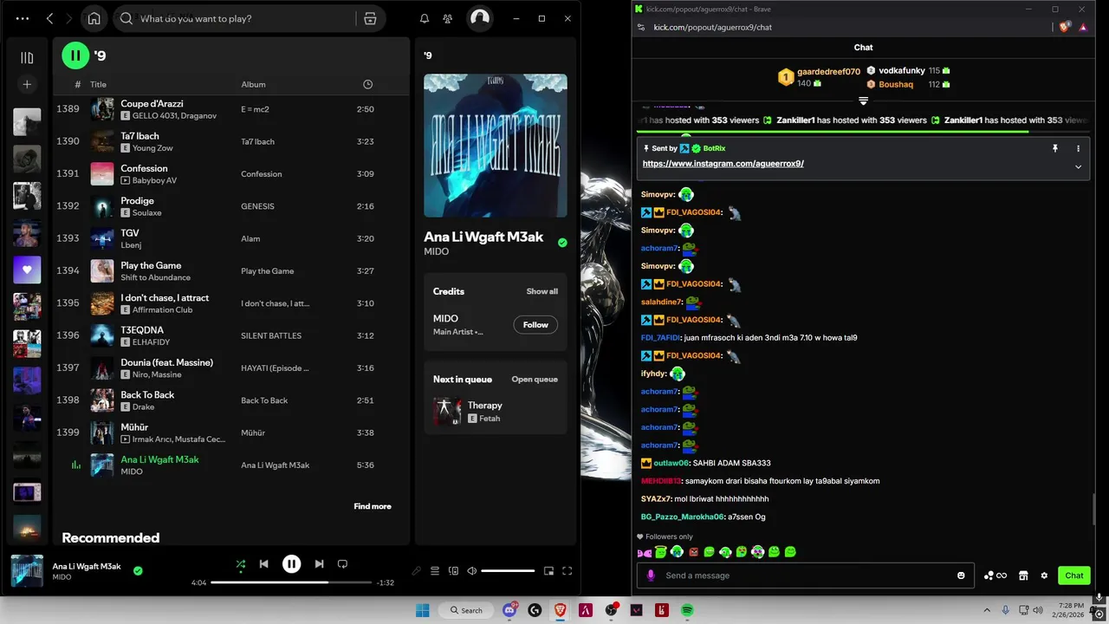
Task: Open pinned message three-dot options
Action: click(x=1079, y=148)
